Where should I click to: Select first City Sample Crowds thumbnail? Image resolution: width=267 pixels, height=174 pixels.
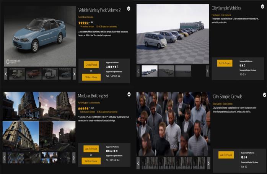pyautogui.click(x=150, y=163)
